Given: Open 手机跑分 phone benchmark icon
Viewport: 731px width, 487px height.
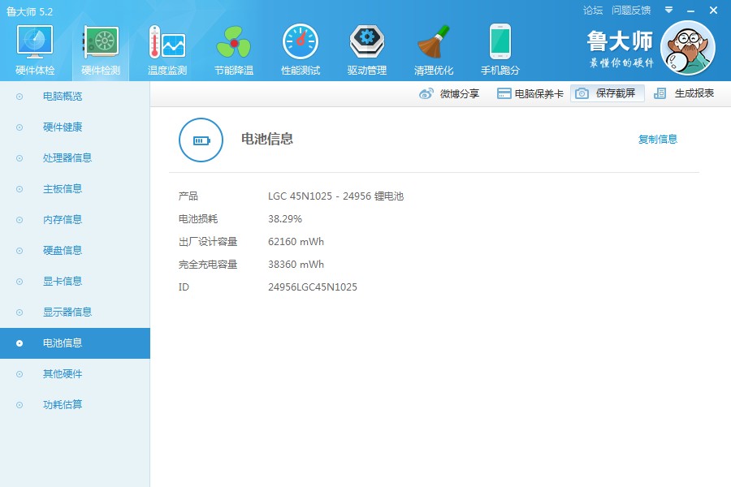Looking at the screenshot, I should [x=500, y=42].
